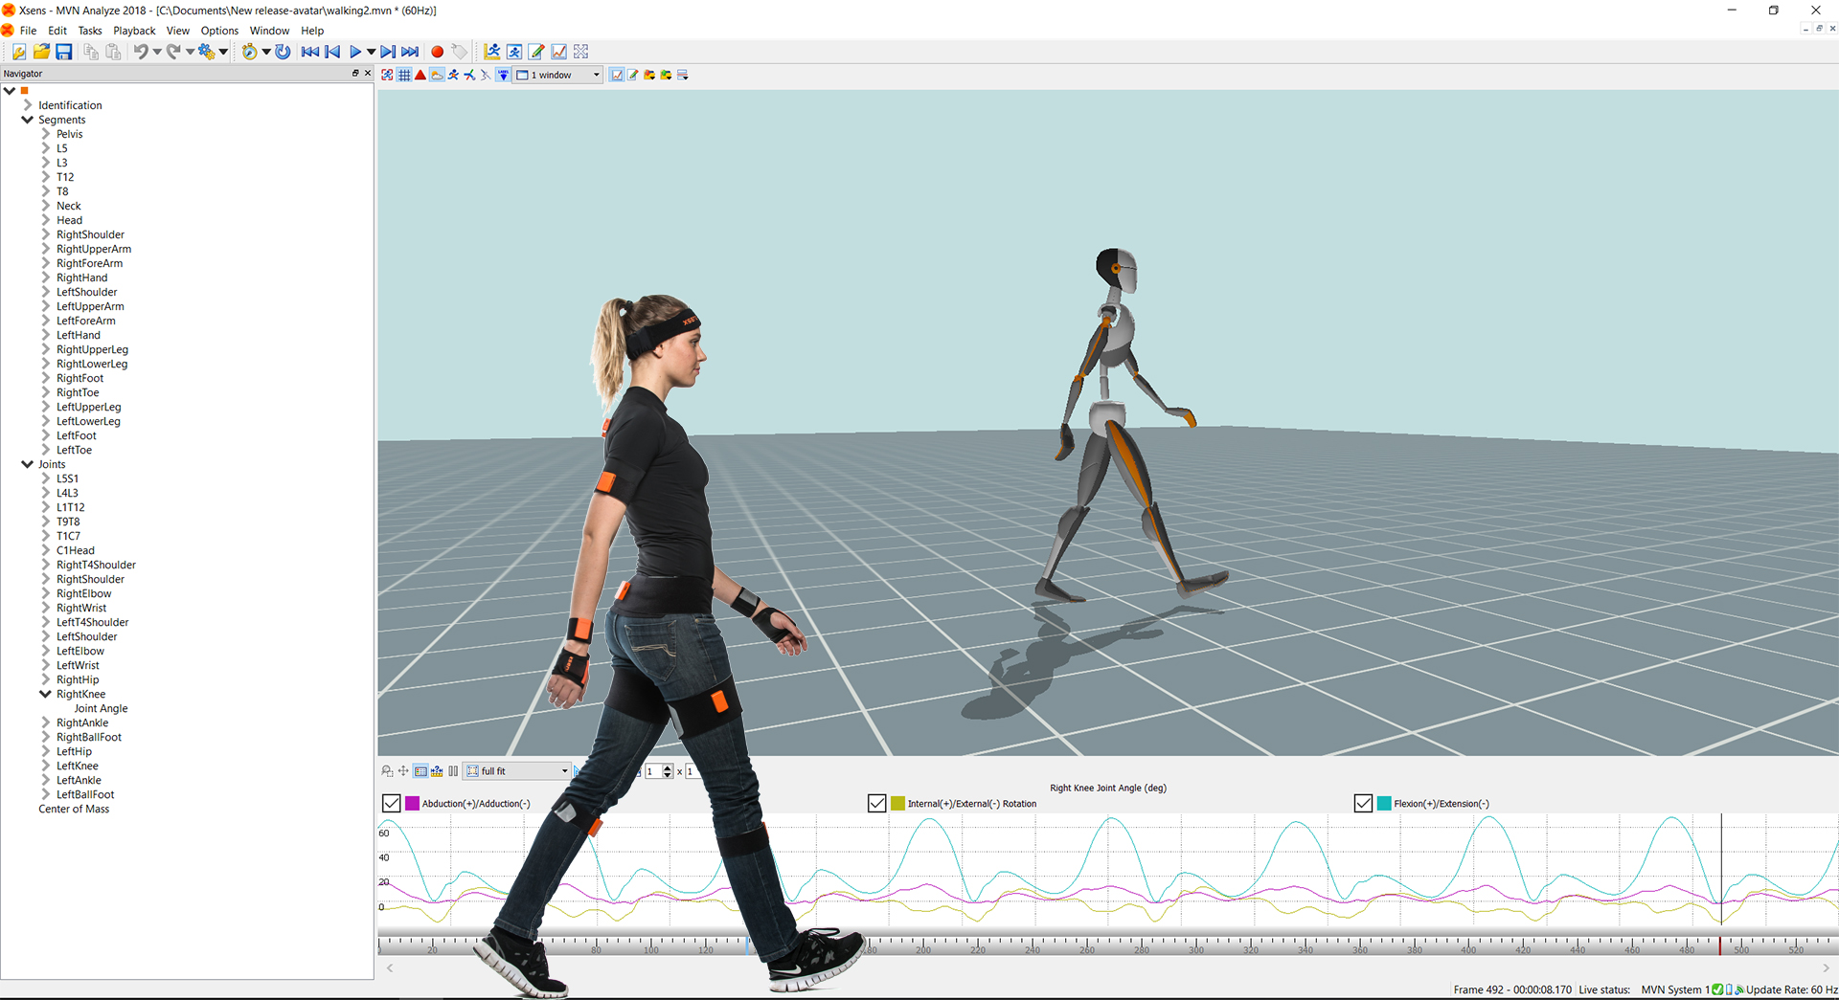Open the 'full fit' graph scaling dropdown

(517, 771)
